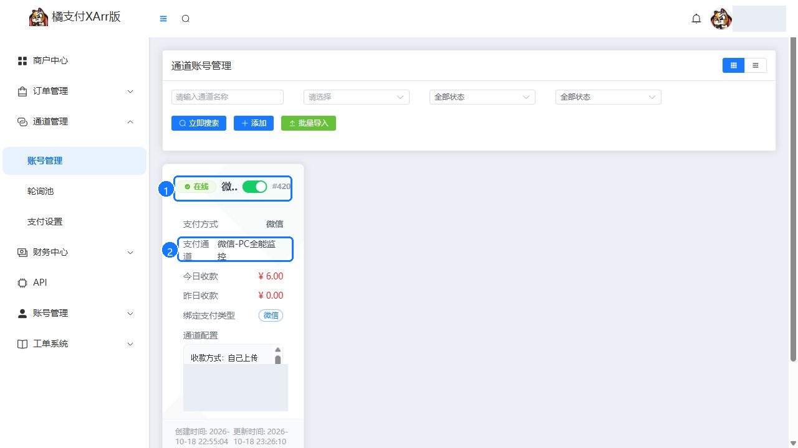
Task: Switch to list view
Action: 756,65
